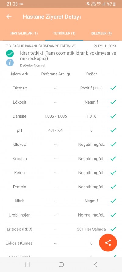Tap the orange share floating button
Screen dimensions: 122x272
(108, 243)
